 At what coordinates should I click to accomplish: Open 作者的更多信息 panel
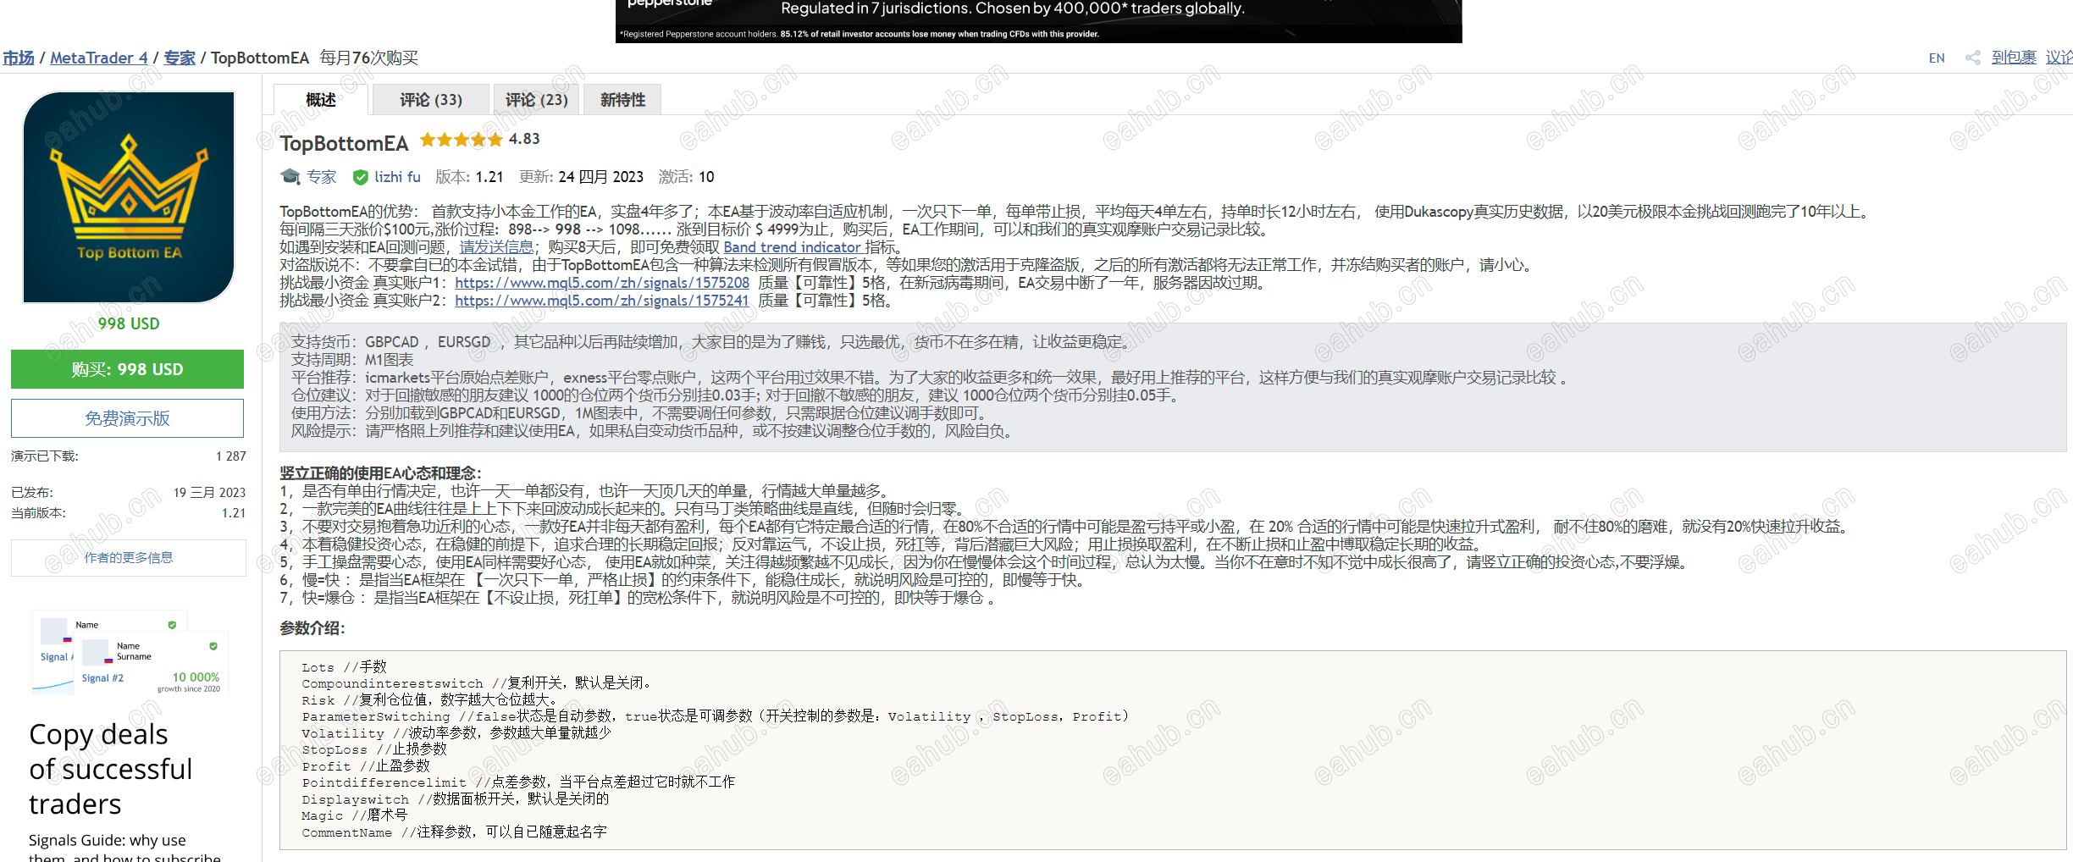coord(127,557)
